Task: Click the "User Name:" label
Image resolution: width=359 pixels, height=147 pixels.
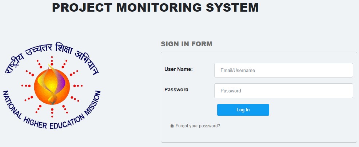Action: pyautogui.click(x=179, y=69)
